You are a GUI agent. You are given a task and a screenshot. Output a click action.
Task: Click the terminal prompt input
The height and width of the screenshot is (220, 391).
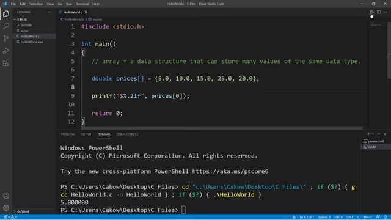[x=183, y=210]
